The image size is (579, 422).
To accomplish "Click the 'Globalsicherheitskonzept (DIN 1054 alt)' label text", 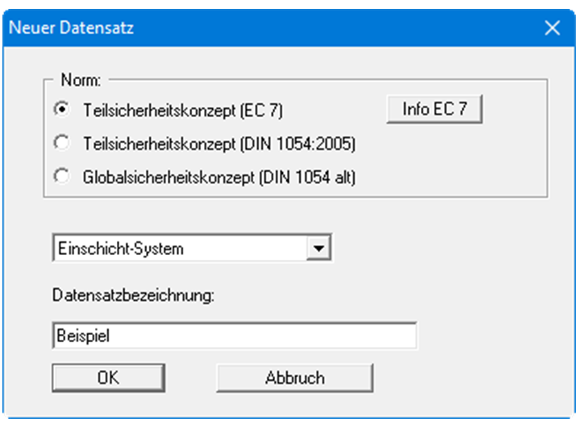I will 219,178.
